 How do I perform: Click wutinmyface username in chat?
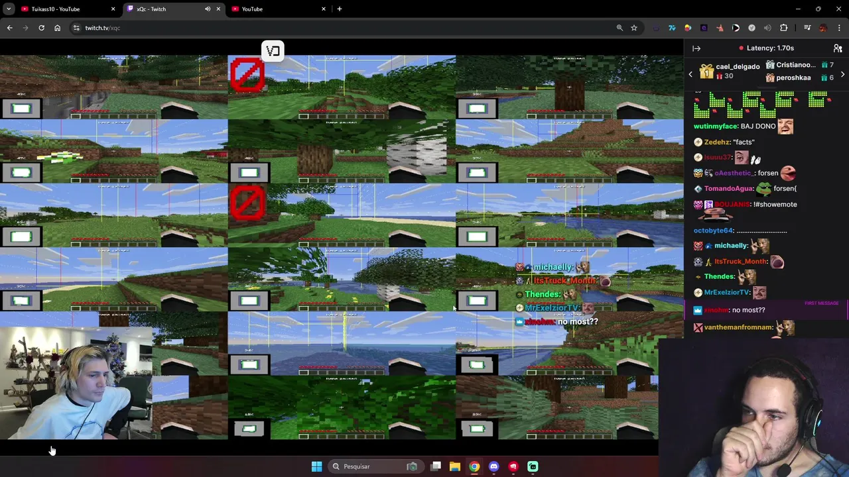point(716,127)
